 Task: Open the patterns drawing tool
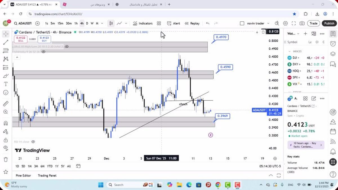[x=6, y=59]
